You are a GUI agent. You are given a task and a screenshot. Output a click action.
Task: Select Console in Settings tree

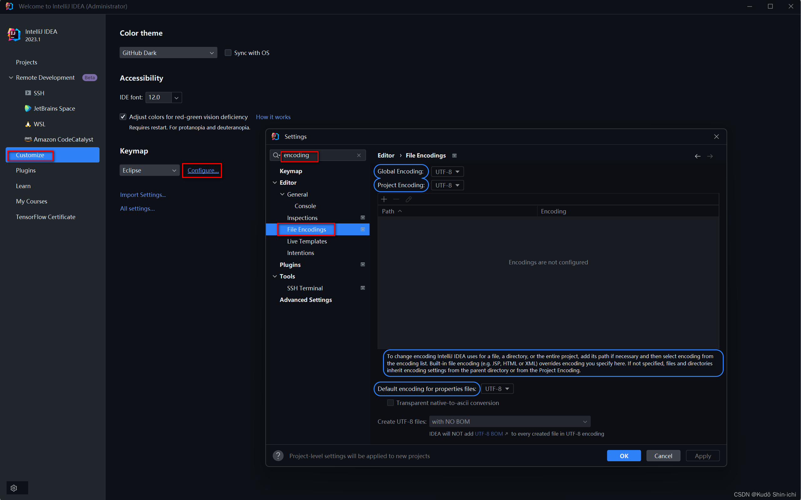pos(305,206)
